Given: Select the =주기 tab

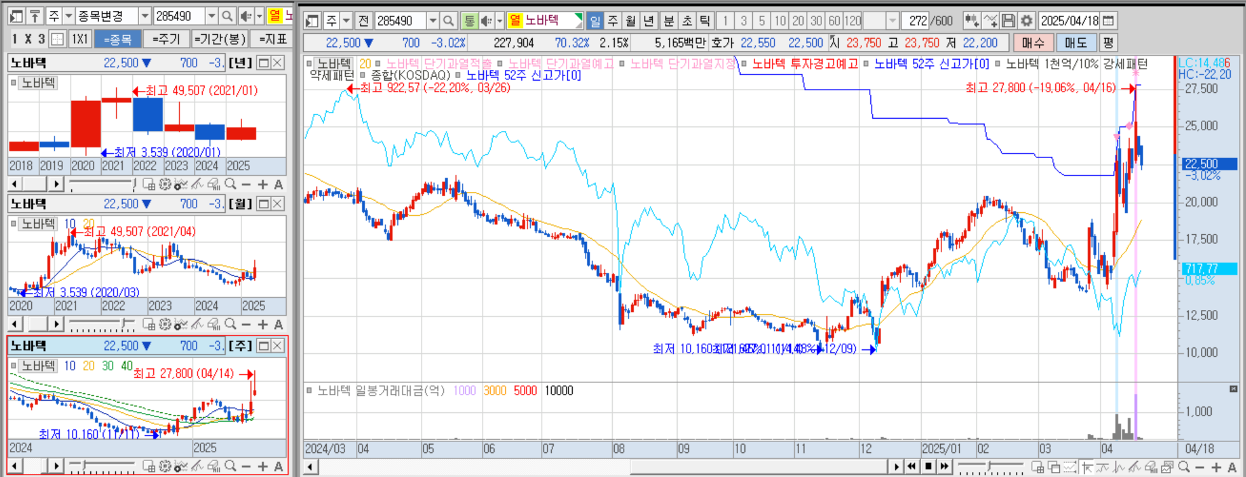Looking at the screenshot, I should click(167, 39).
